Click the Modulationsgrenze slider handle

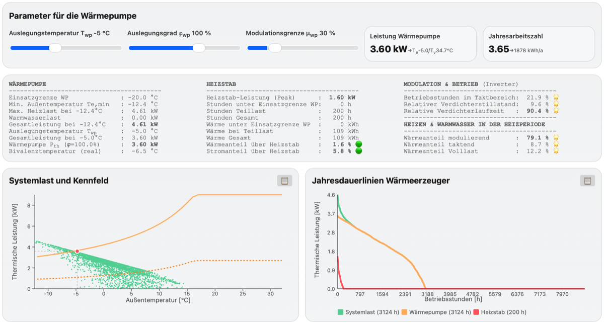point(274,48)
